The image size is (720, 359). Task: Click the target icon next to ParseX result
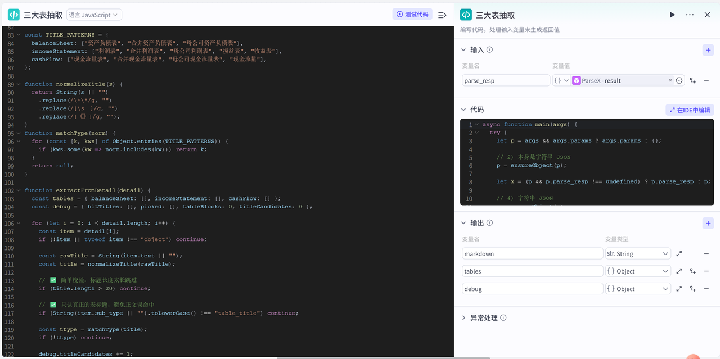679,81
